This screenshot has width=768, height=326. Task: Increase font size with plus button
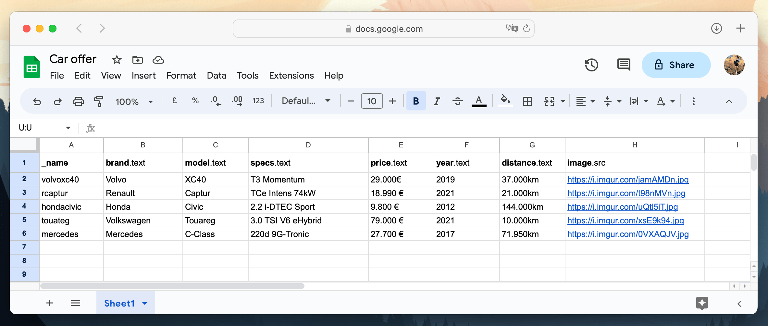(392, 101)
